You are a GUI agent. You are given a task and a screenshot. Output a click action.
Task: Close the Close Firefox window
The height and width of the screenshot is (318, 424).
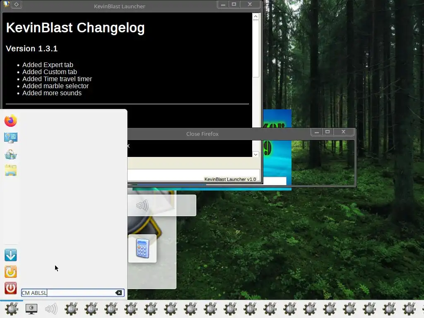click(343, 132)
